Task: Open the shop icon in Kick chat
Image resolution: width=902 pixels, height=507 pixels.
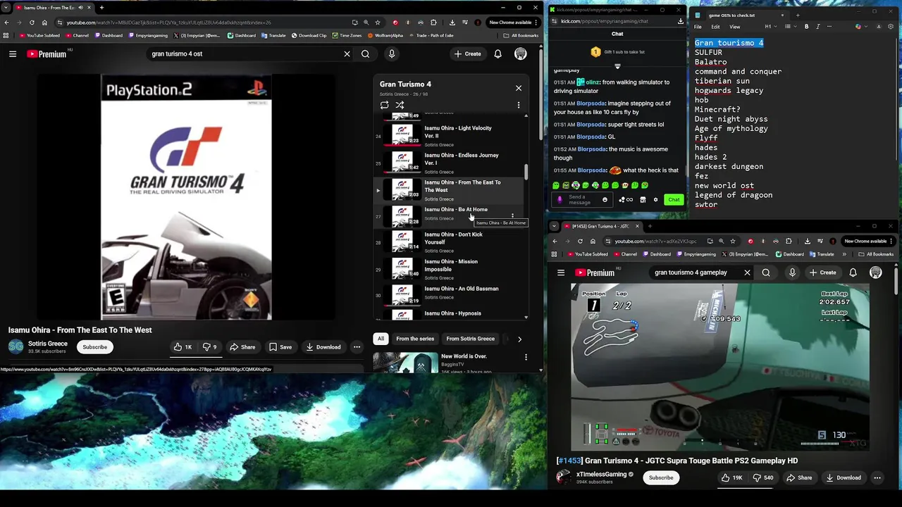Action: point(643,199)
